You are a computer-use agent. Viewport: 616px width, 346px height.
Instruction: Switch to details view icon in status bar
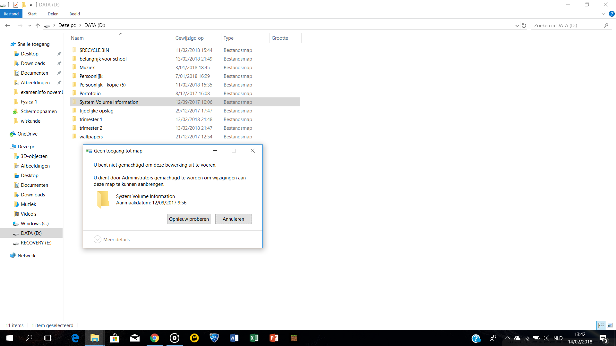[601, 325]
